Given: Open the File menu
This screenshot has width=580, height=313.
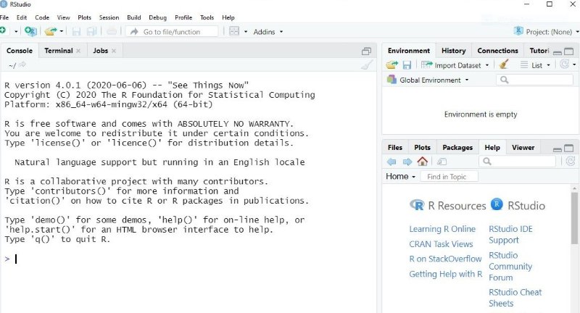Looking at the screenshot, I should 4,17.
